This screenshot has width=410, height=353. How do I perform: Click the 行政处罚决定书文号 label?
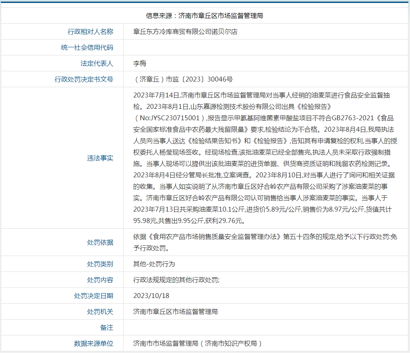pyautogui.click(x=84, y=79)
